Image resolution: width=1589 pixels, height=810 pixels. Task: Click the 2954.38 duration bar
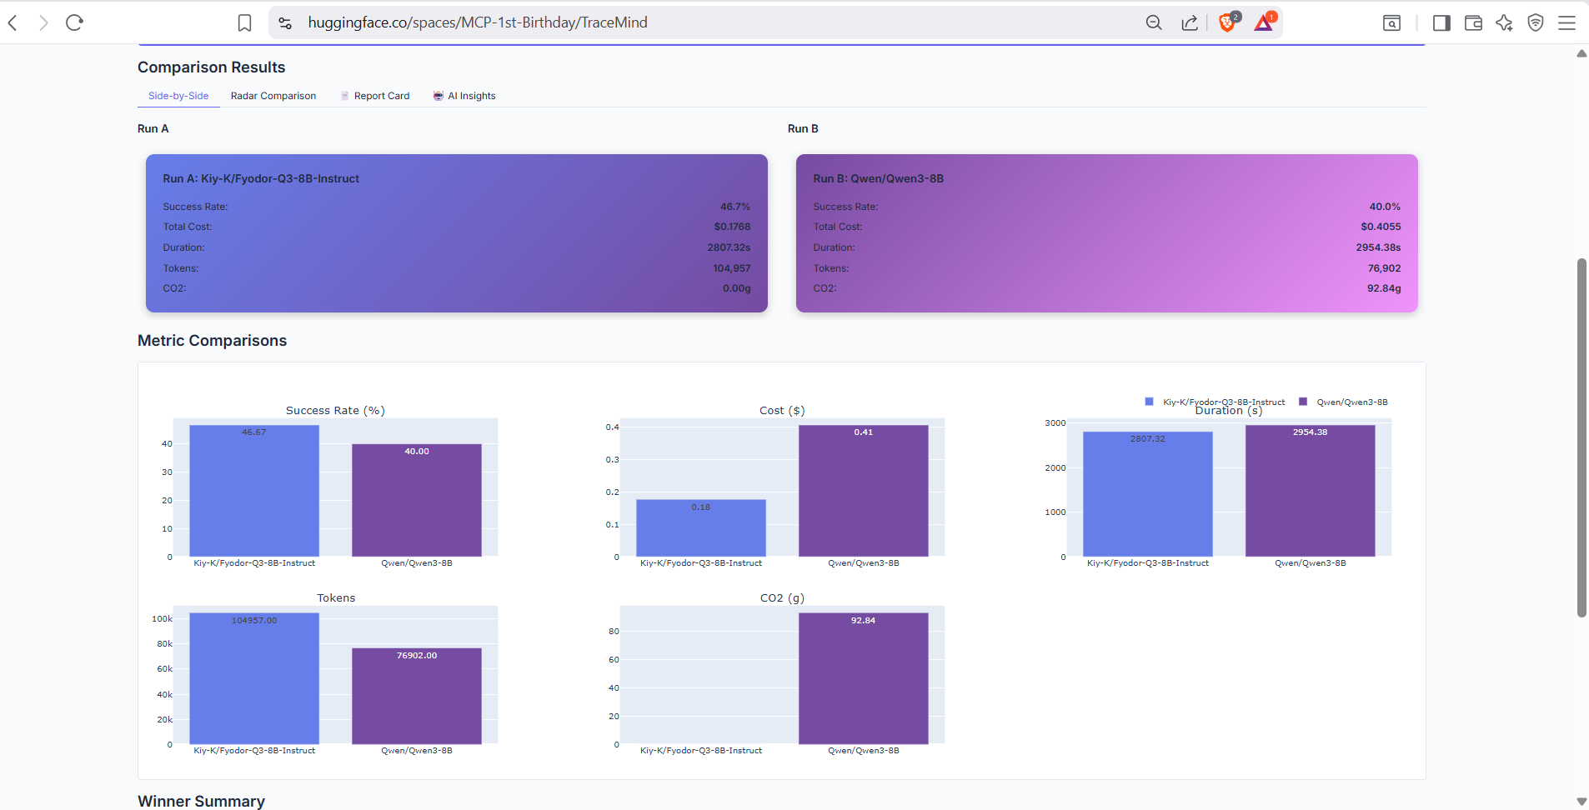click(1311, 491)
